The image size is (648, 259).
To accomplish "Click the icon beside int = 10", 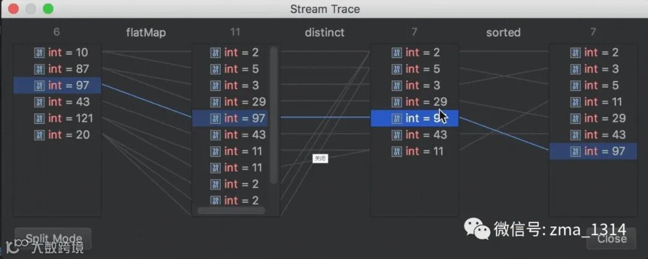I will pyautogui.click(x=39, y=53).
